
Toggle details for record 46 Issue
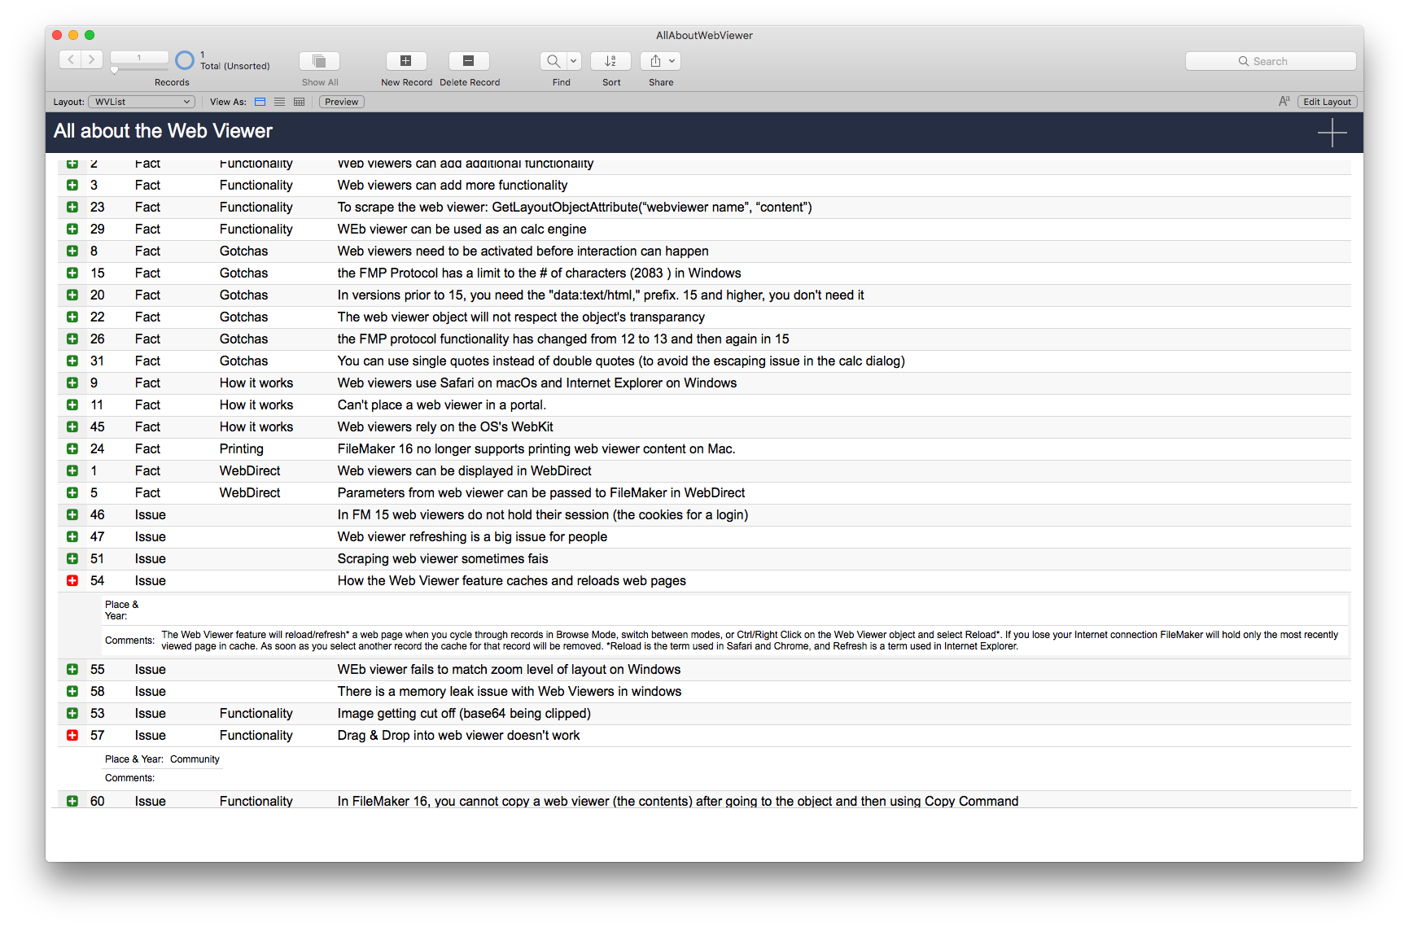72,515
